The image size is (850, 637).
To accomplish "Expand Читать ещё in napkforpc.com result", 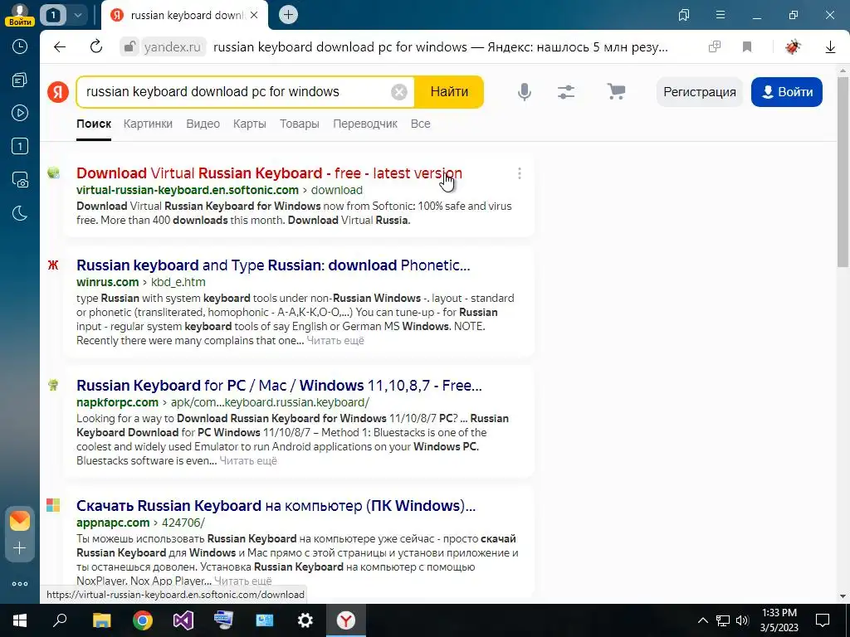I will point(247,461).
